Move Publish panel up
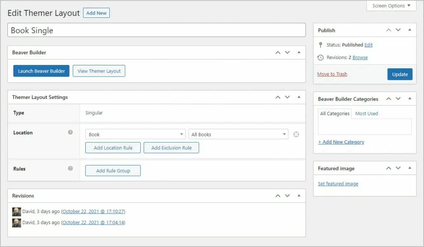This screenshot has height=247, width=424. pyautogui.click(x=388, y=30)
